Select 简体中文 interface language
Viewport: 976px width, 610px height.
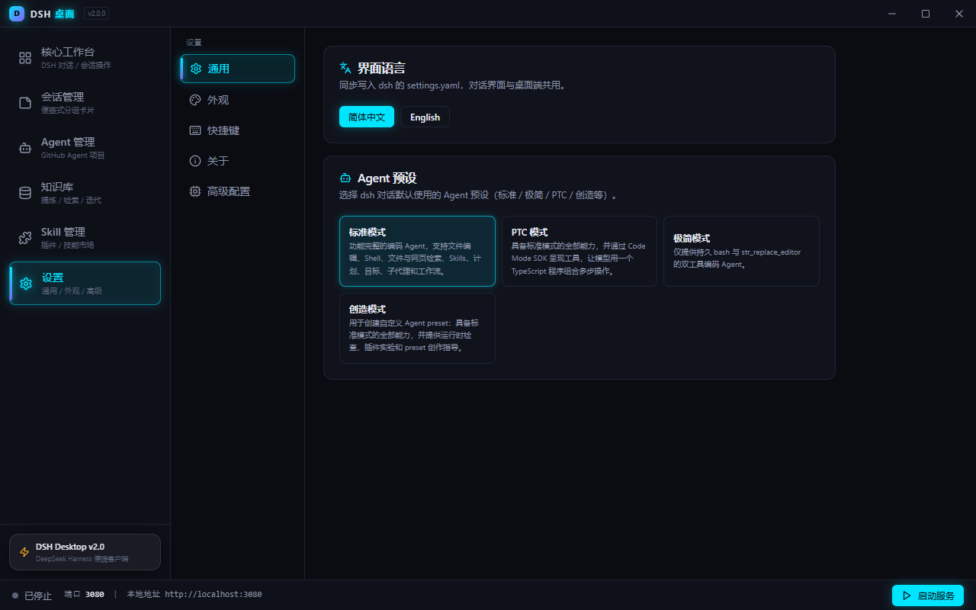(x=367, y=117)
